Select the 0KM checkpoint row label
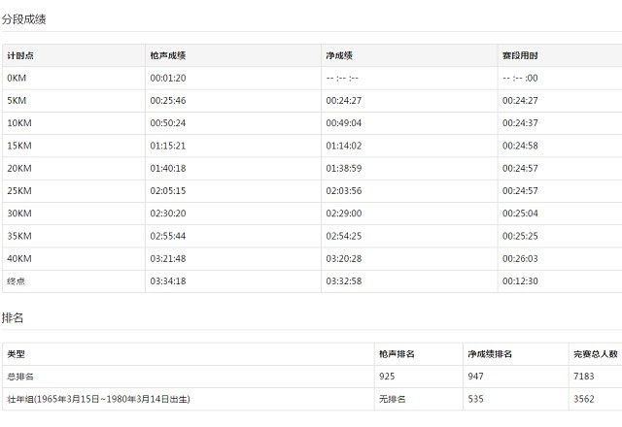This screenshot has width=622, height=427. coord(17,78)
